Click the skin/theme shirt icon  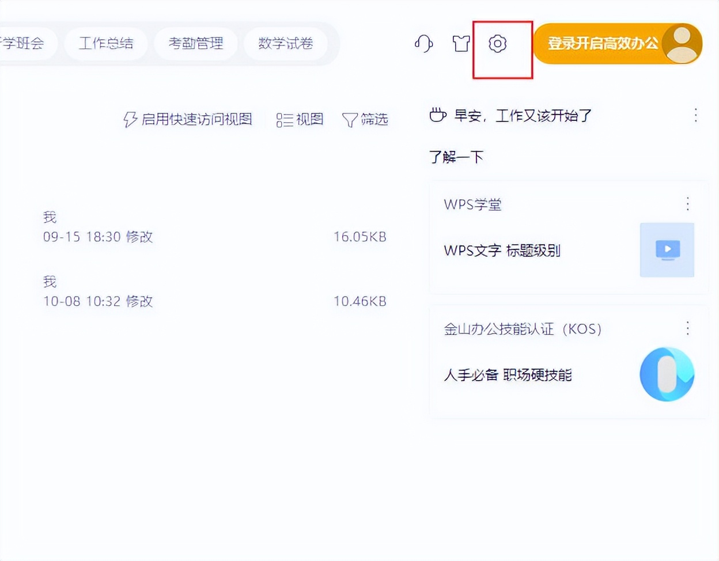[x=461, y=43]
